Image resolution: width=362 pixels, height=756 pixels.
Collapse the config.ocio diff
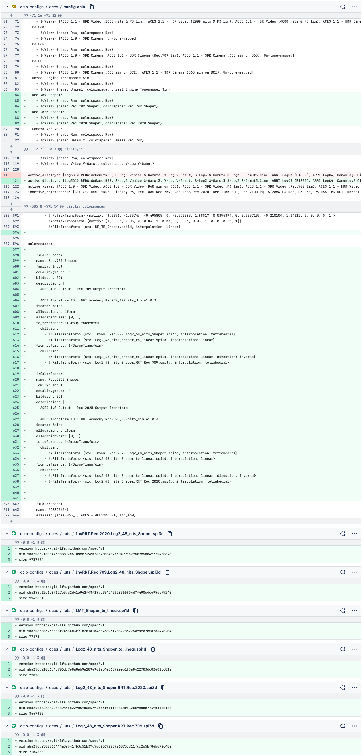click(7, 7)
